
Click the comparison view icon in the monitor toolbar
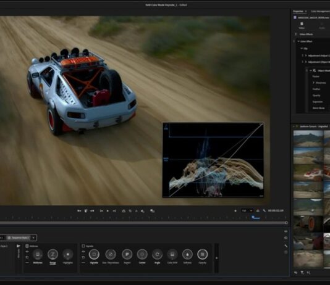click(153, 211)
